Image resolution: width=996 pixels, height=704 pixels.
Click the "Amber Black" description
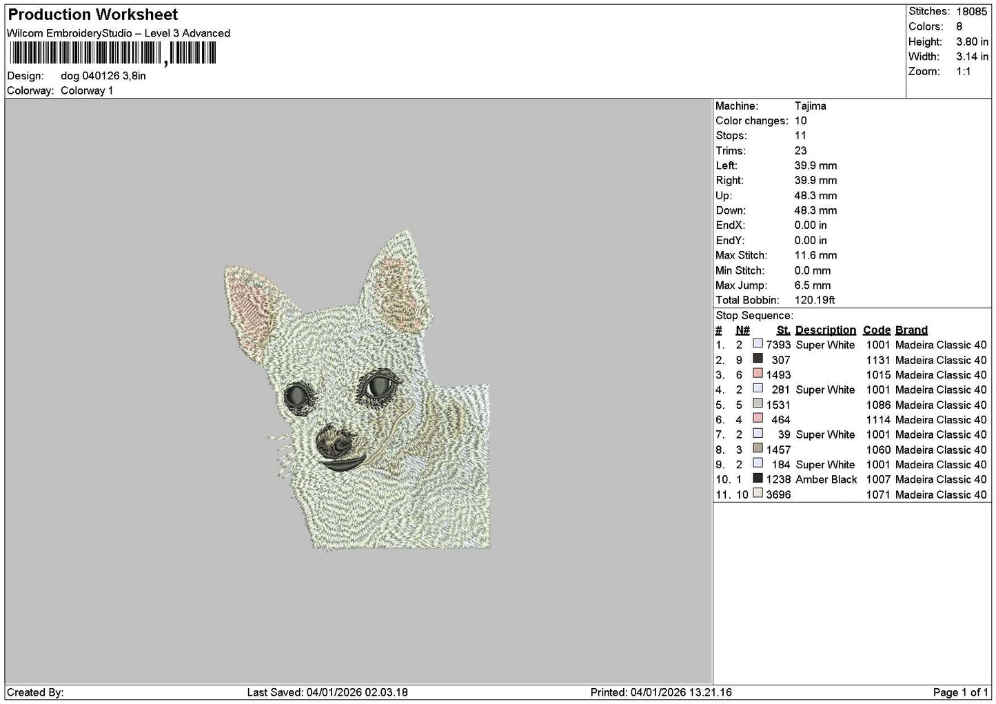click(x=826, y=479)
